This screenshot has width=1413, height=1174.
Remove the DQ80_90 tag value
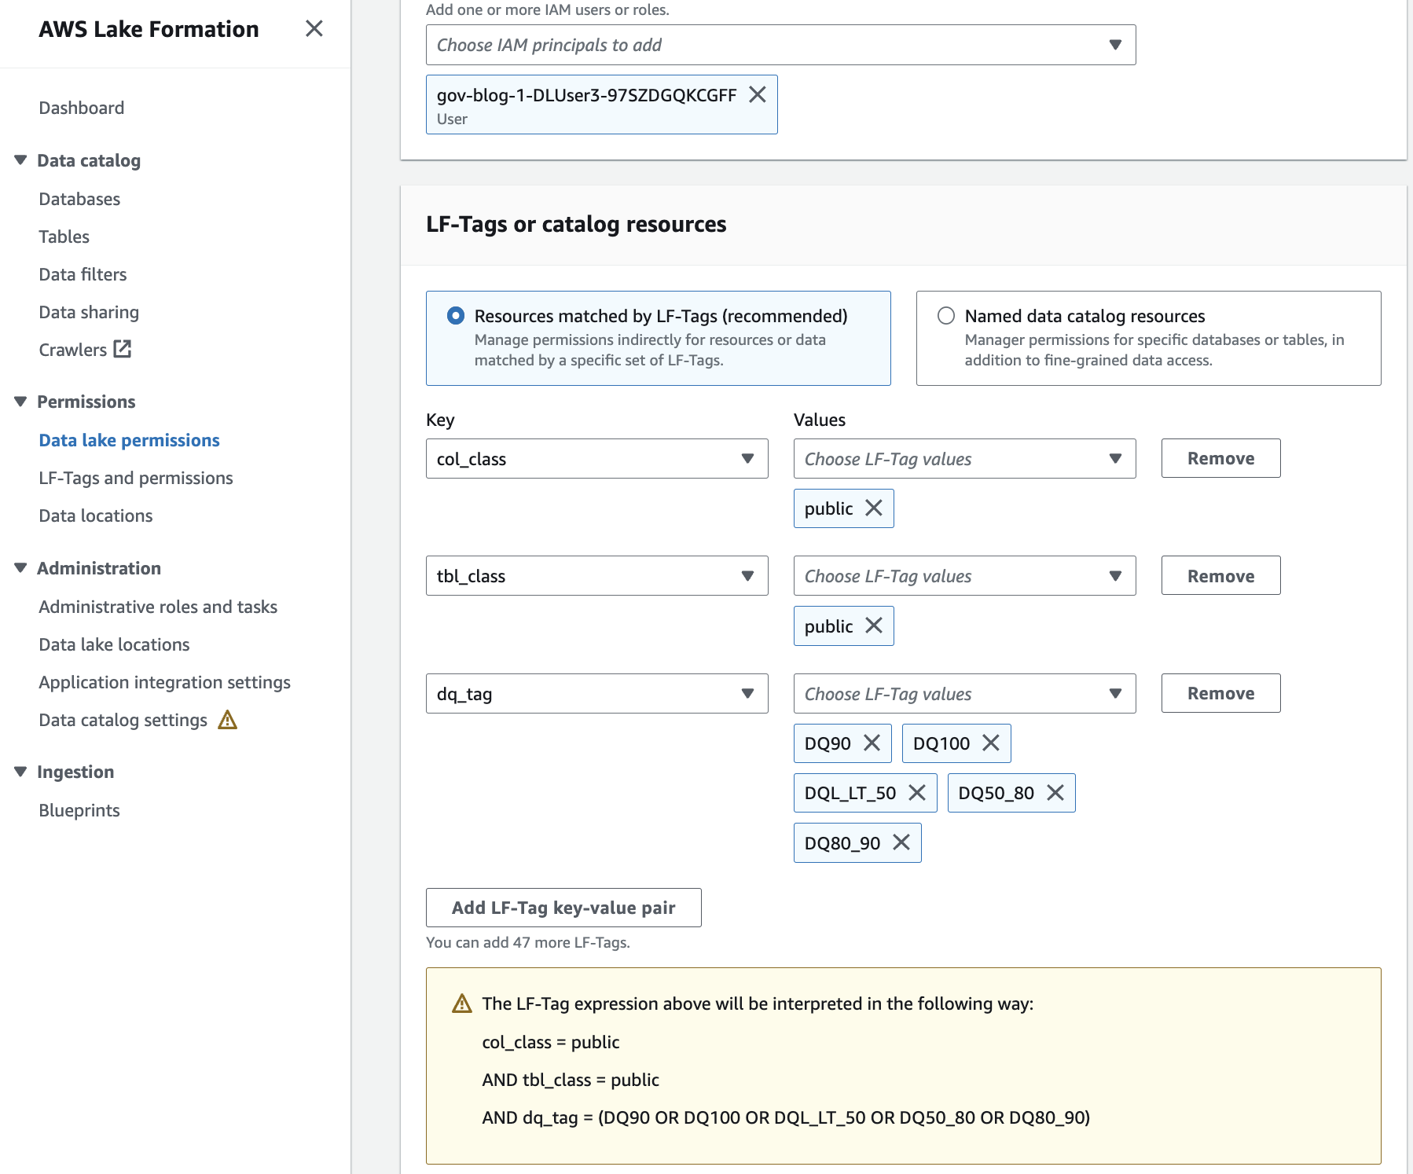[x=901, y=843]
